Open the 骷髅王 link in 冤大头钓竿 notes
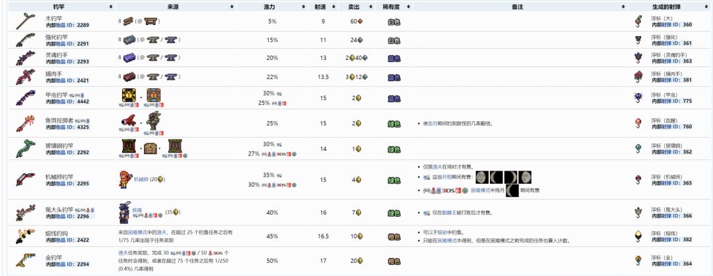713x276 pixels. 450,213
